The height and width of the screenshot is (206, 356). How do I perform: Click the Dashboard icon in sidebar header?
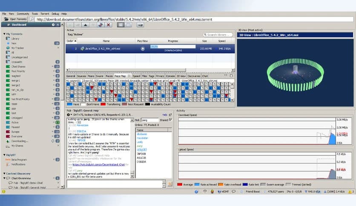click(9, 25)
